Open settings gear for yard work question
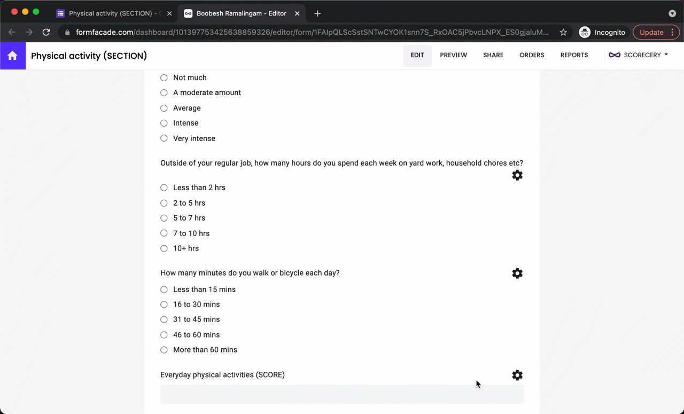 (x=517, y=175)
